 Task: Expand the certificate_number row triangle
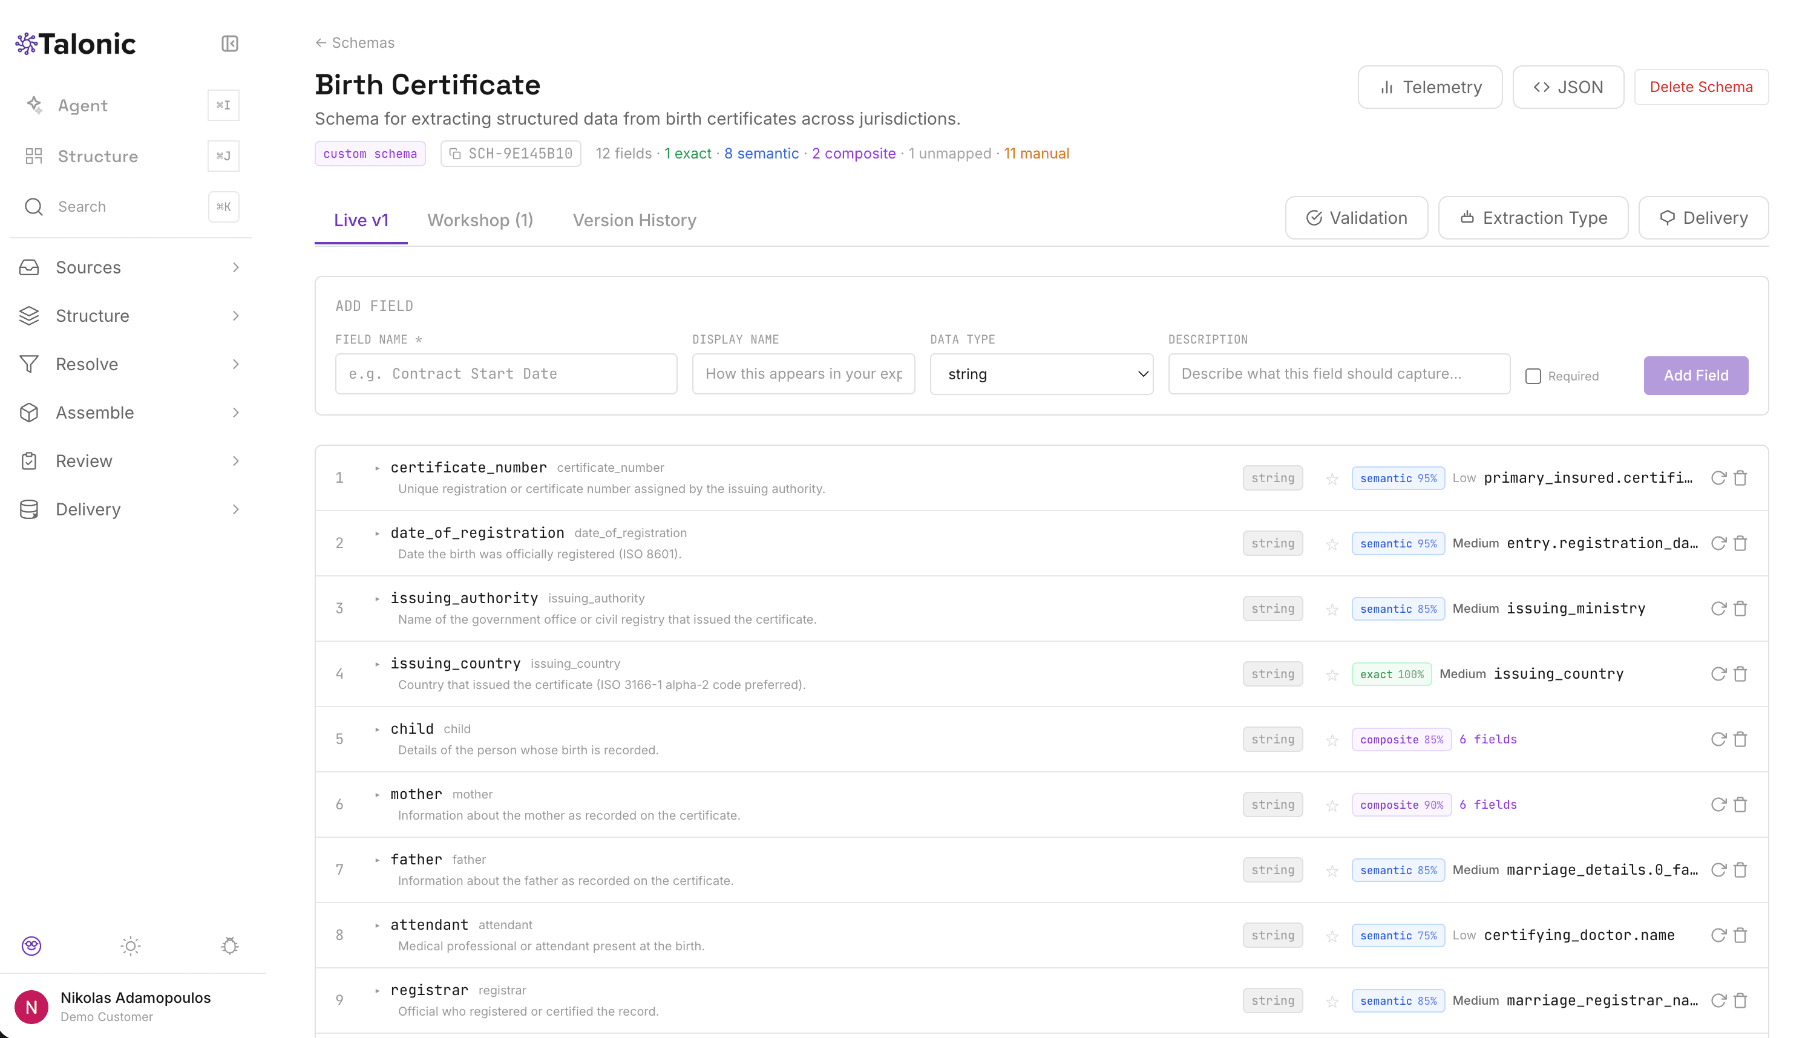(377, 468)
